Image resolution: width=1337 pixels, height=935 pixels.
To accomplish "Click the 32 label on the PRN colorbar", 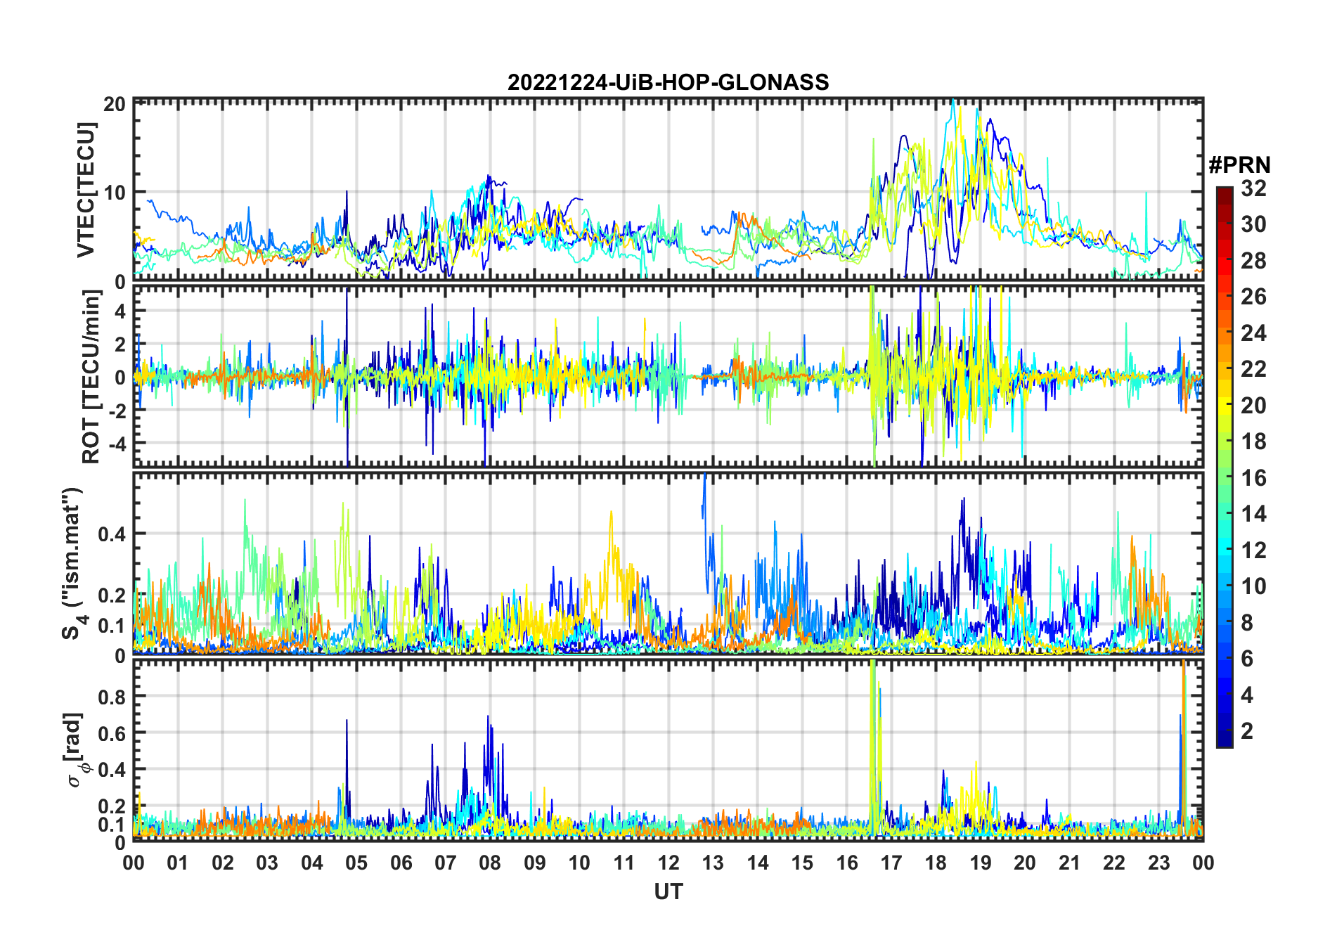I will coord(1253,188).
